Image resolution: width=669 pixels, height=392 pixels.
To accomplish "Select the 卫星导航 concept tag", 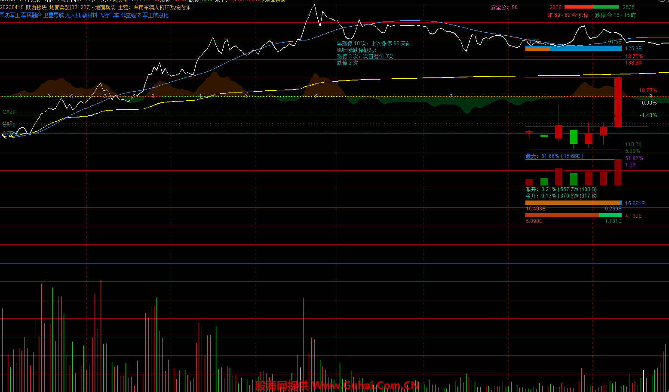I will [x=54, y=15].
